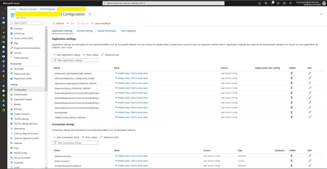This screenshot has height=169, width=327.
Task: Show hidden value for APPLICATIONINSIGHTS_CONNECTION_STRING
Action: tap(131, 78)
